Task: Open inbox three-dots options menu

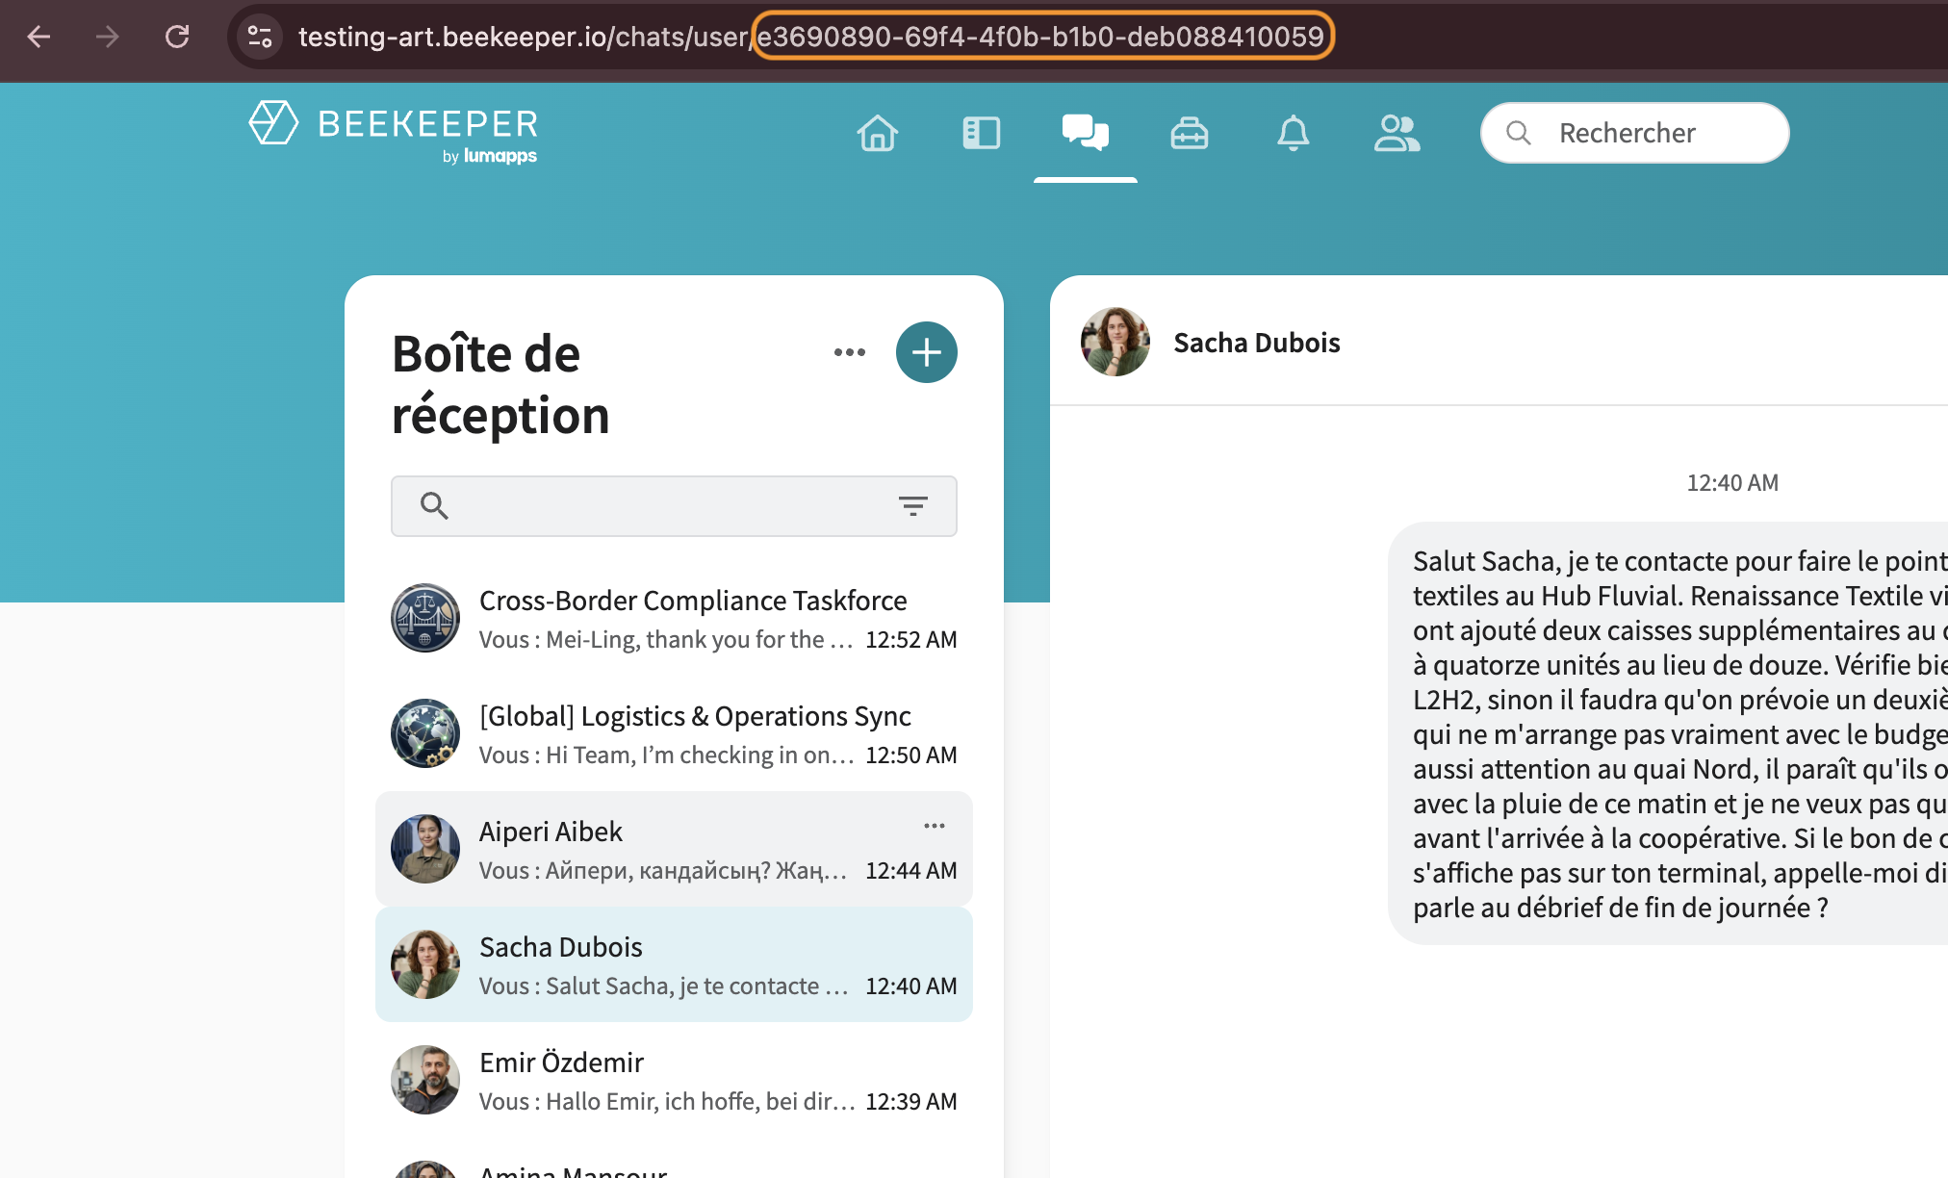Action: (849, 352)
